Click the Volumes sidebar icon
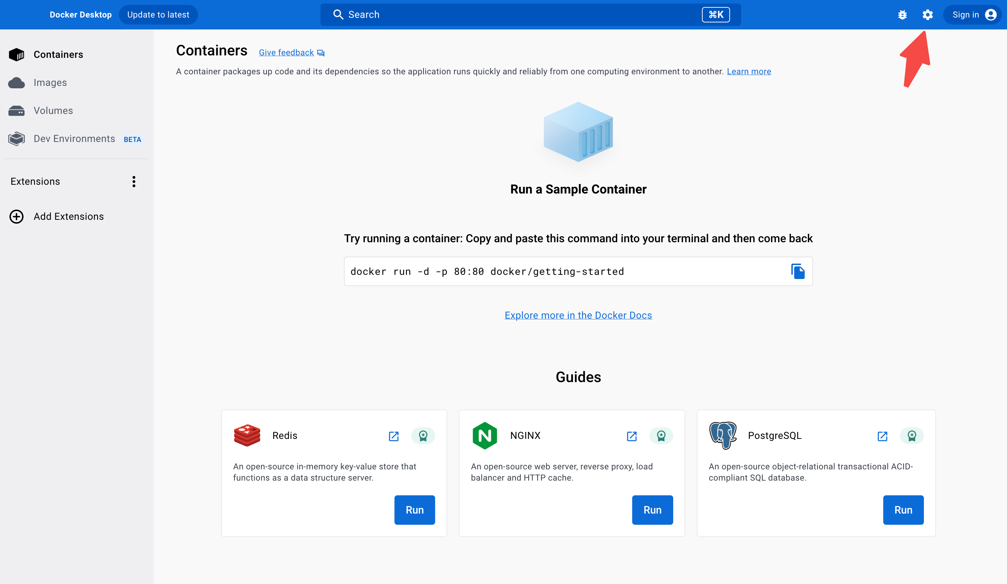 coord(18,110)
